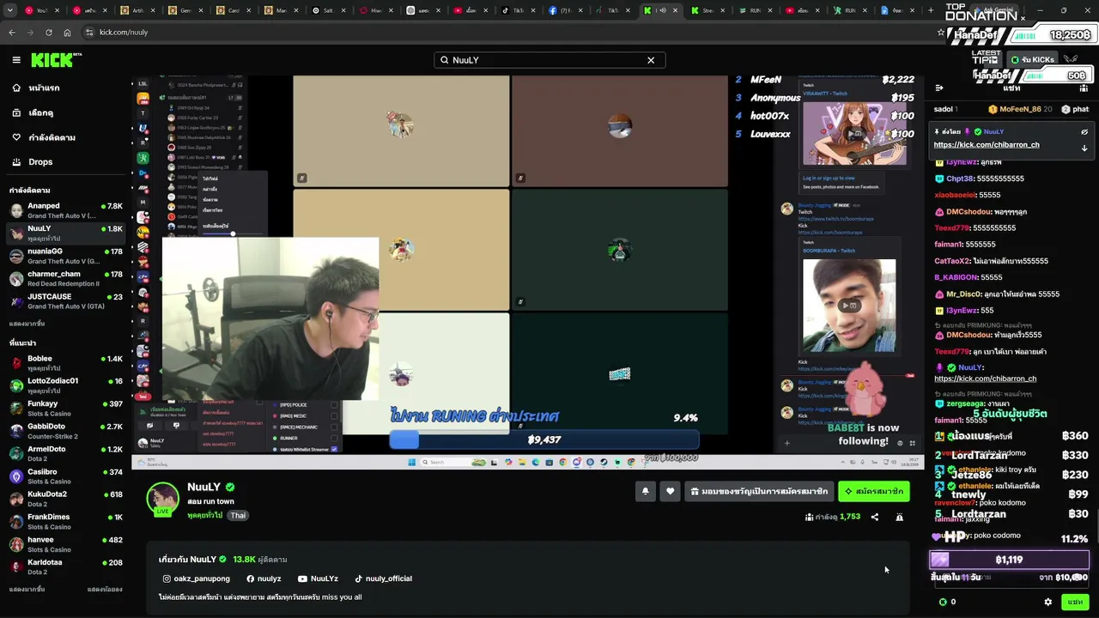Open nuaniaGG's channel from the following list
The image size is (1099, 618).
(66, 256)
